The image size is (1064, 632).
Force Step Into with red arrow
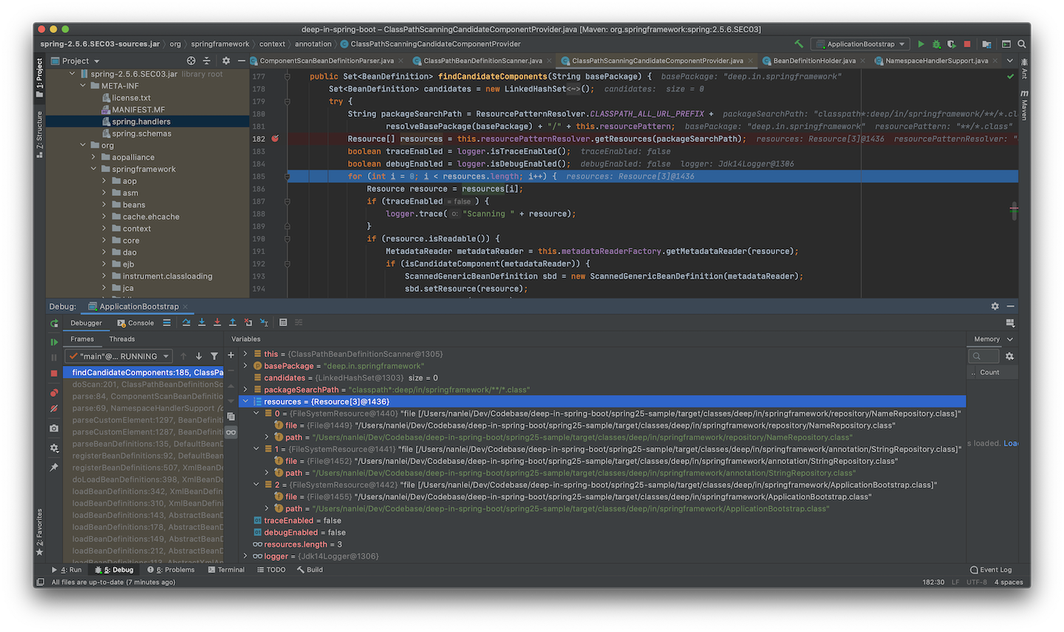click(x=217, y=323)
